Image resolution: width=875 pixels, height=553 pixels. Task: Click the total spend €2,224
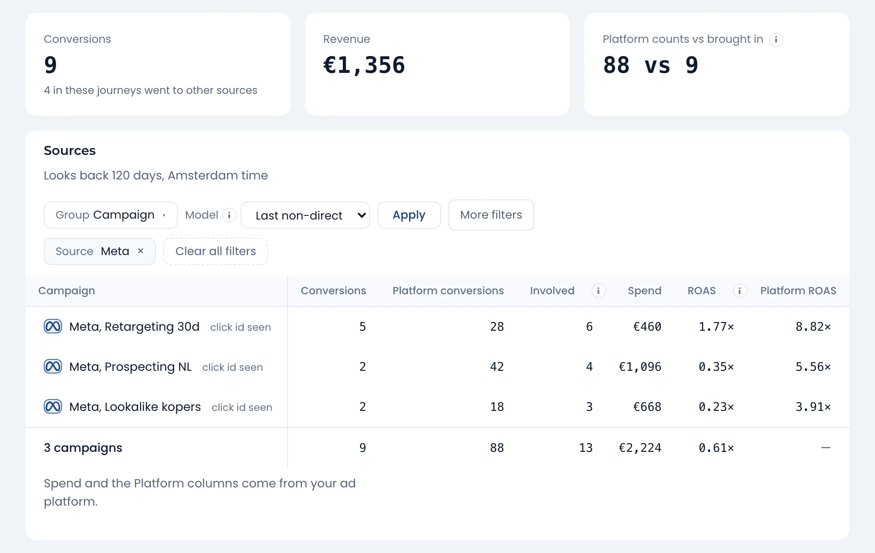[640, 448]
